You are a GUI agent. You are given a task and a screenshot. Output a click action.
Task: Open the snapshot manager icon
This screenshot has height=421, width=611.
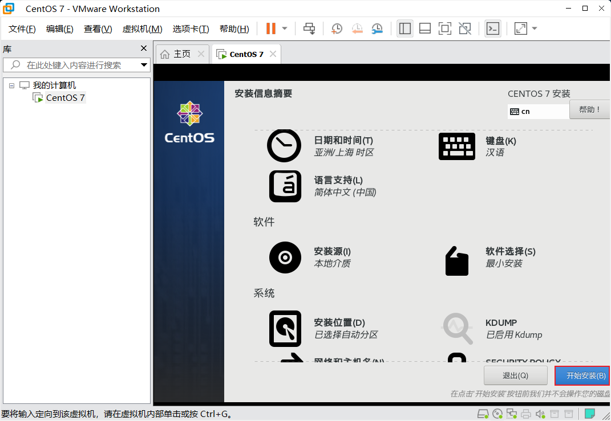[377, 28]
